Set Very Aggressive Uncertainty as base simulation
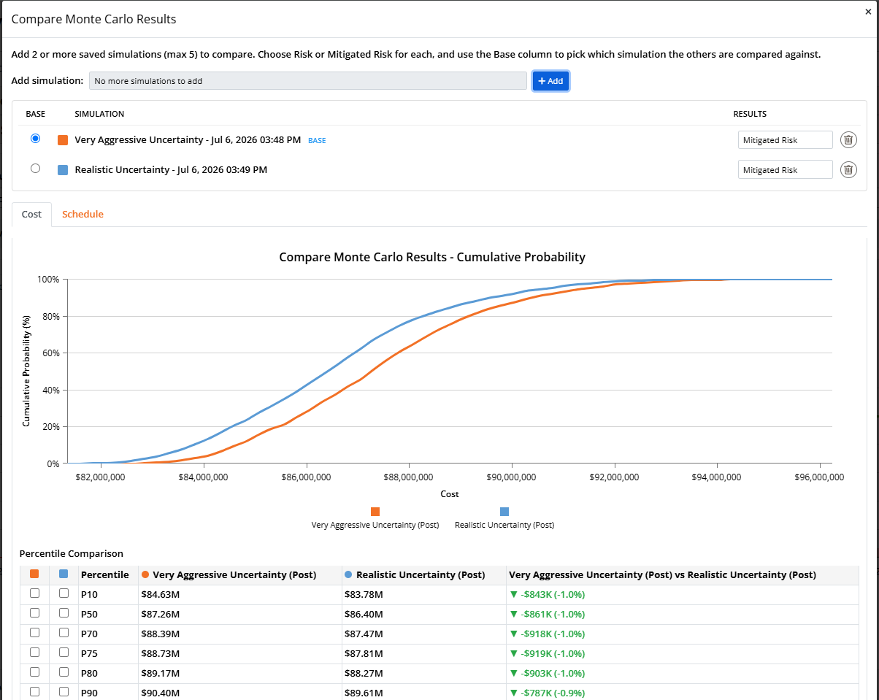The height and width of the screenshot is (700, 879). coord(35,139)
